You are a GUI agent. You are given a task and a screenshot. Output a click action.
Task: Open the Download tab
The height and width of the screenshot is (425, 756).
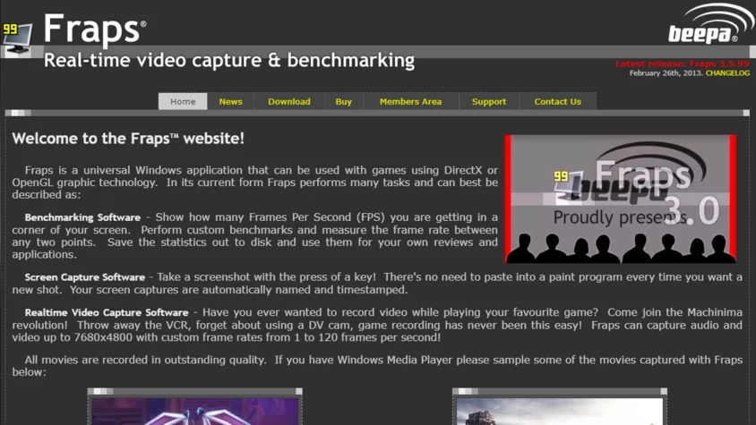click(x=288, y=102)
